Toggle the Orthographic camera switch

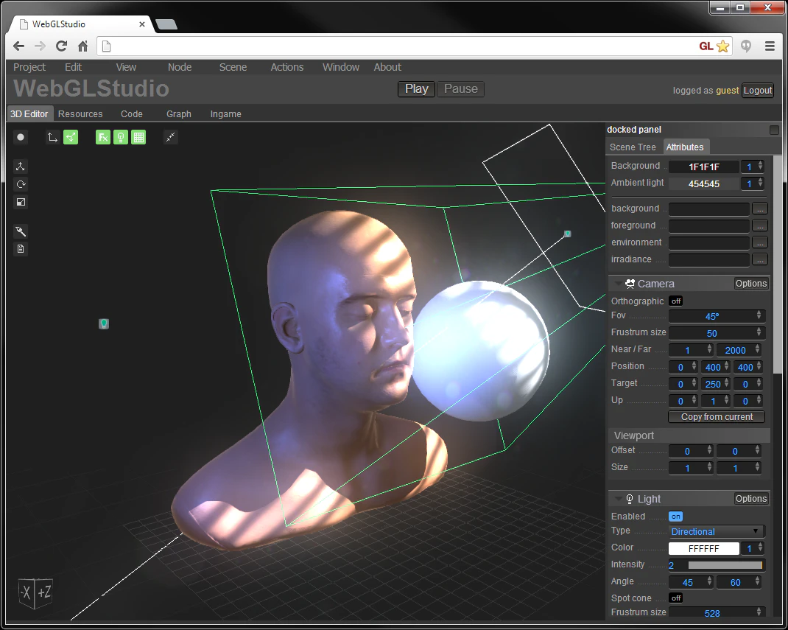click(x=675, y=301)
